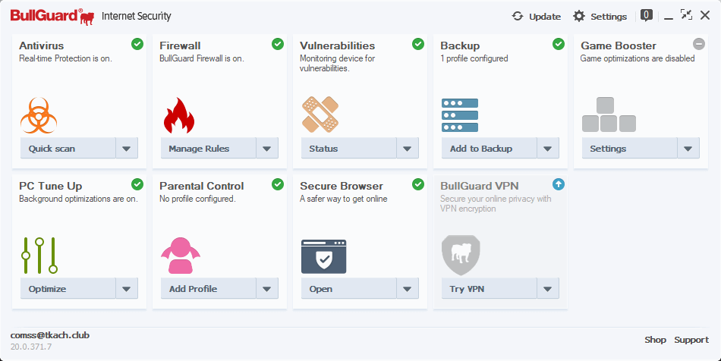Click the BullGuard VPN blue upgrade arrow
The image size is (721, 361).
pos(559,184)
